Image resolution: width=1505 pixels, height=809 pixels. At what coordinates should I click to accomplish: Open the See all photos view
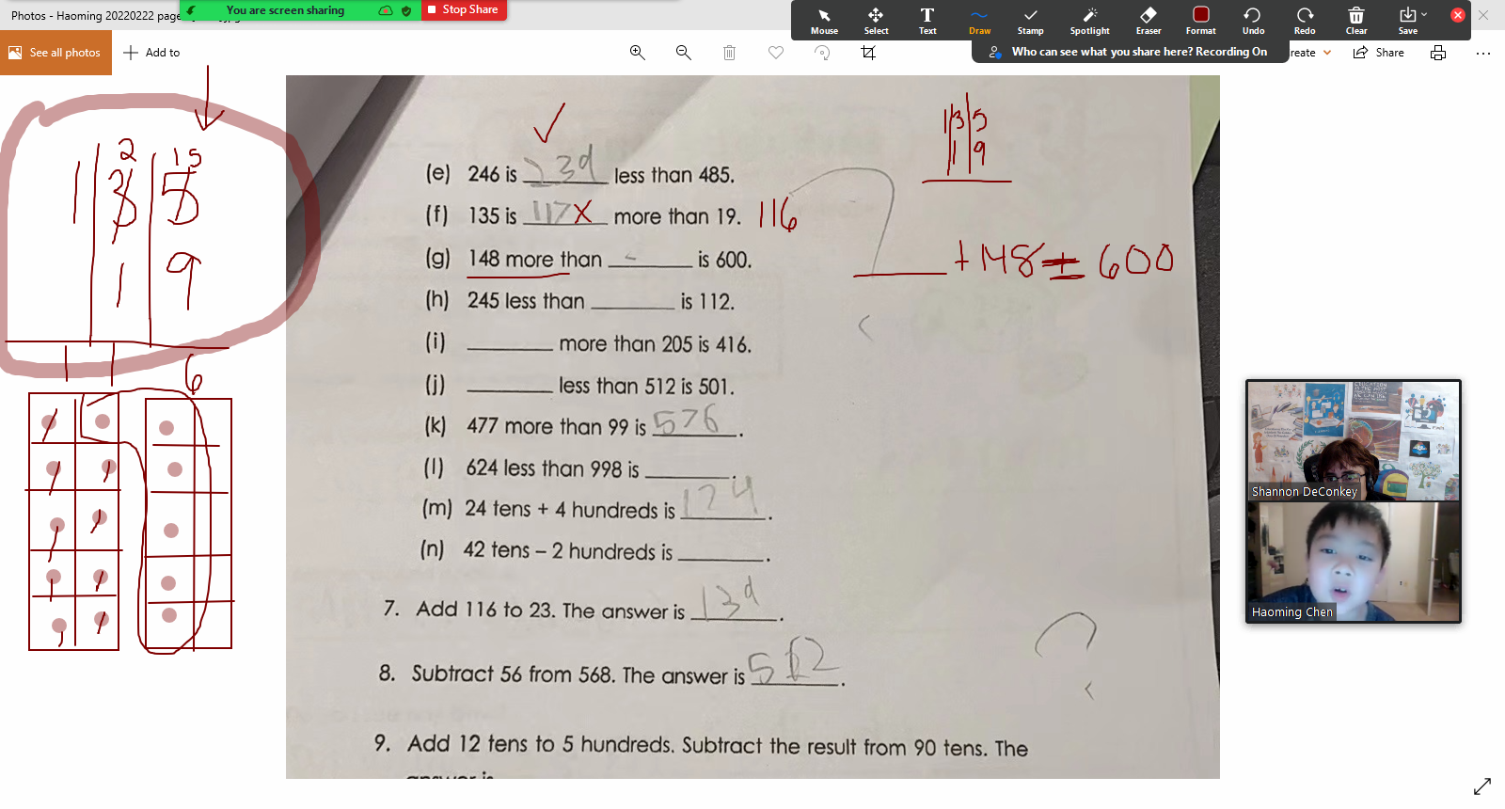[x=55, y=53]
